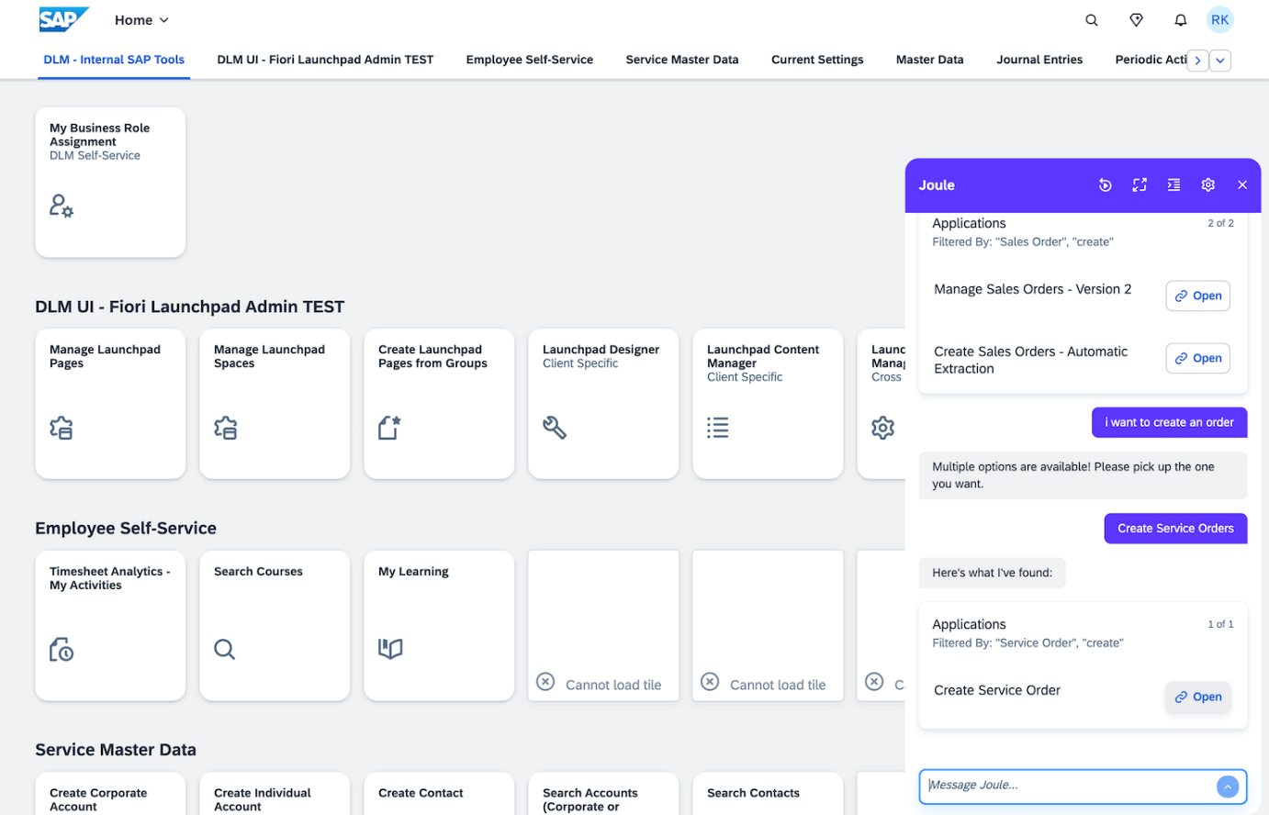
Task: Click the Manage Launchpad Pages tile icon
Action: pyautogui.click(x=61, y=427)
